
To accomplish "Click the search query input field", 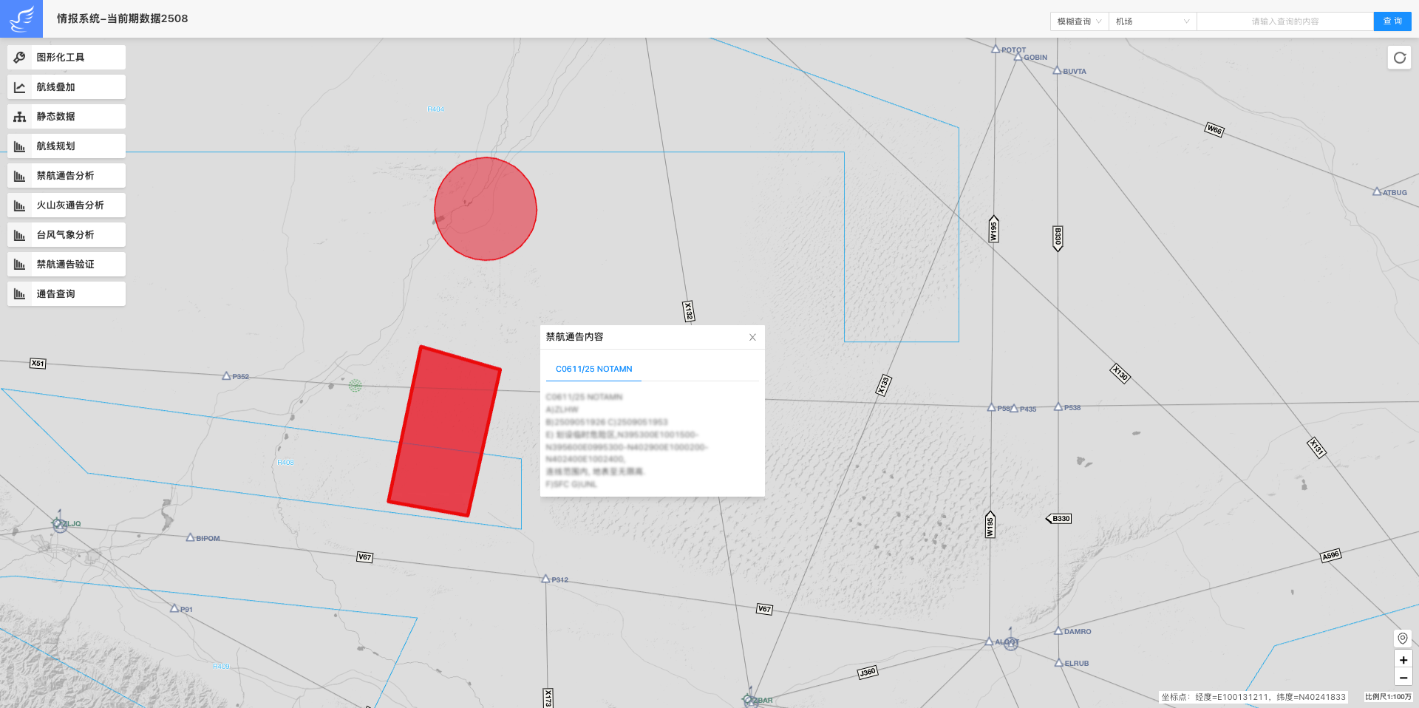I will [x=1284, y=21].
